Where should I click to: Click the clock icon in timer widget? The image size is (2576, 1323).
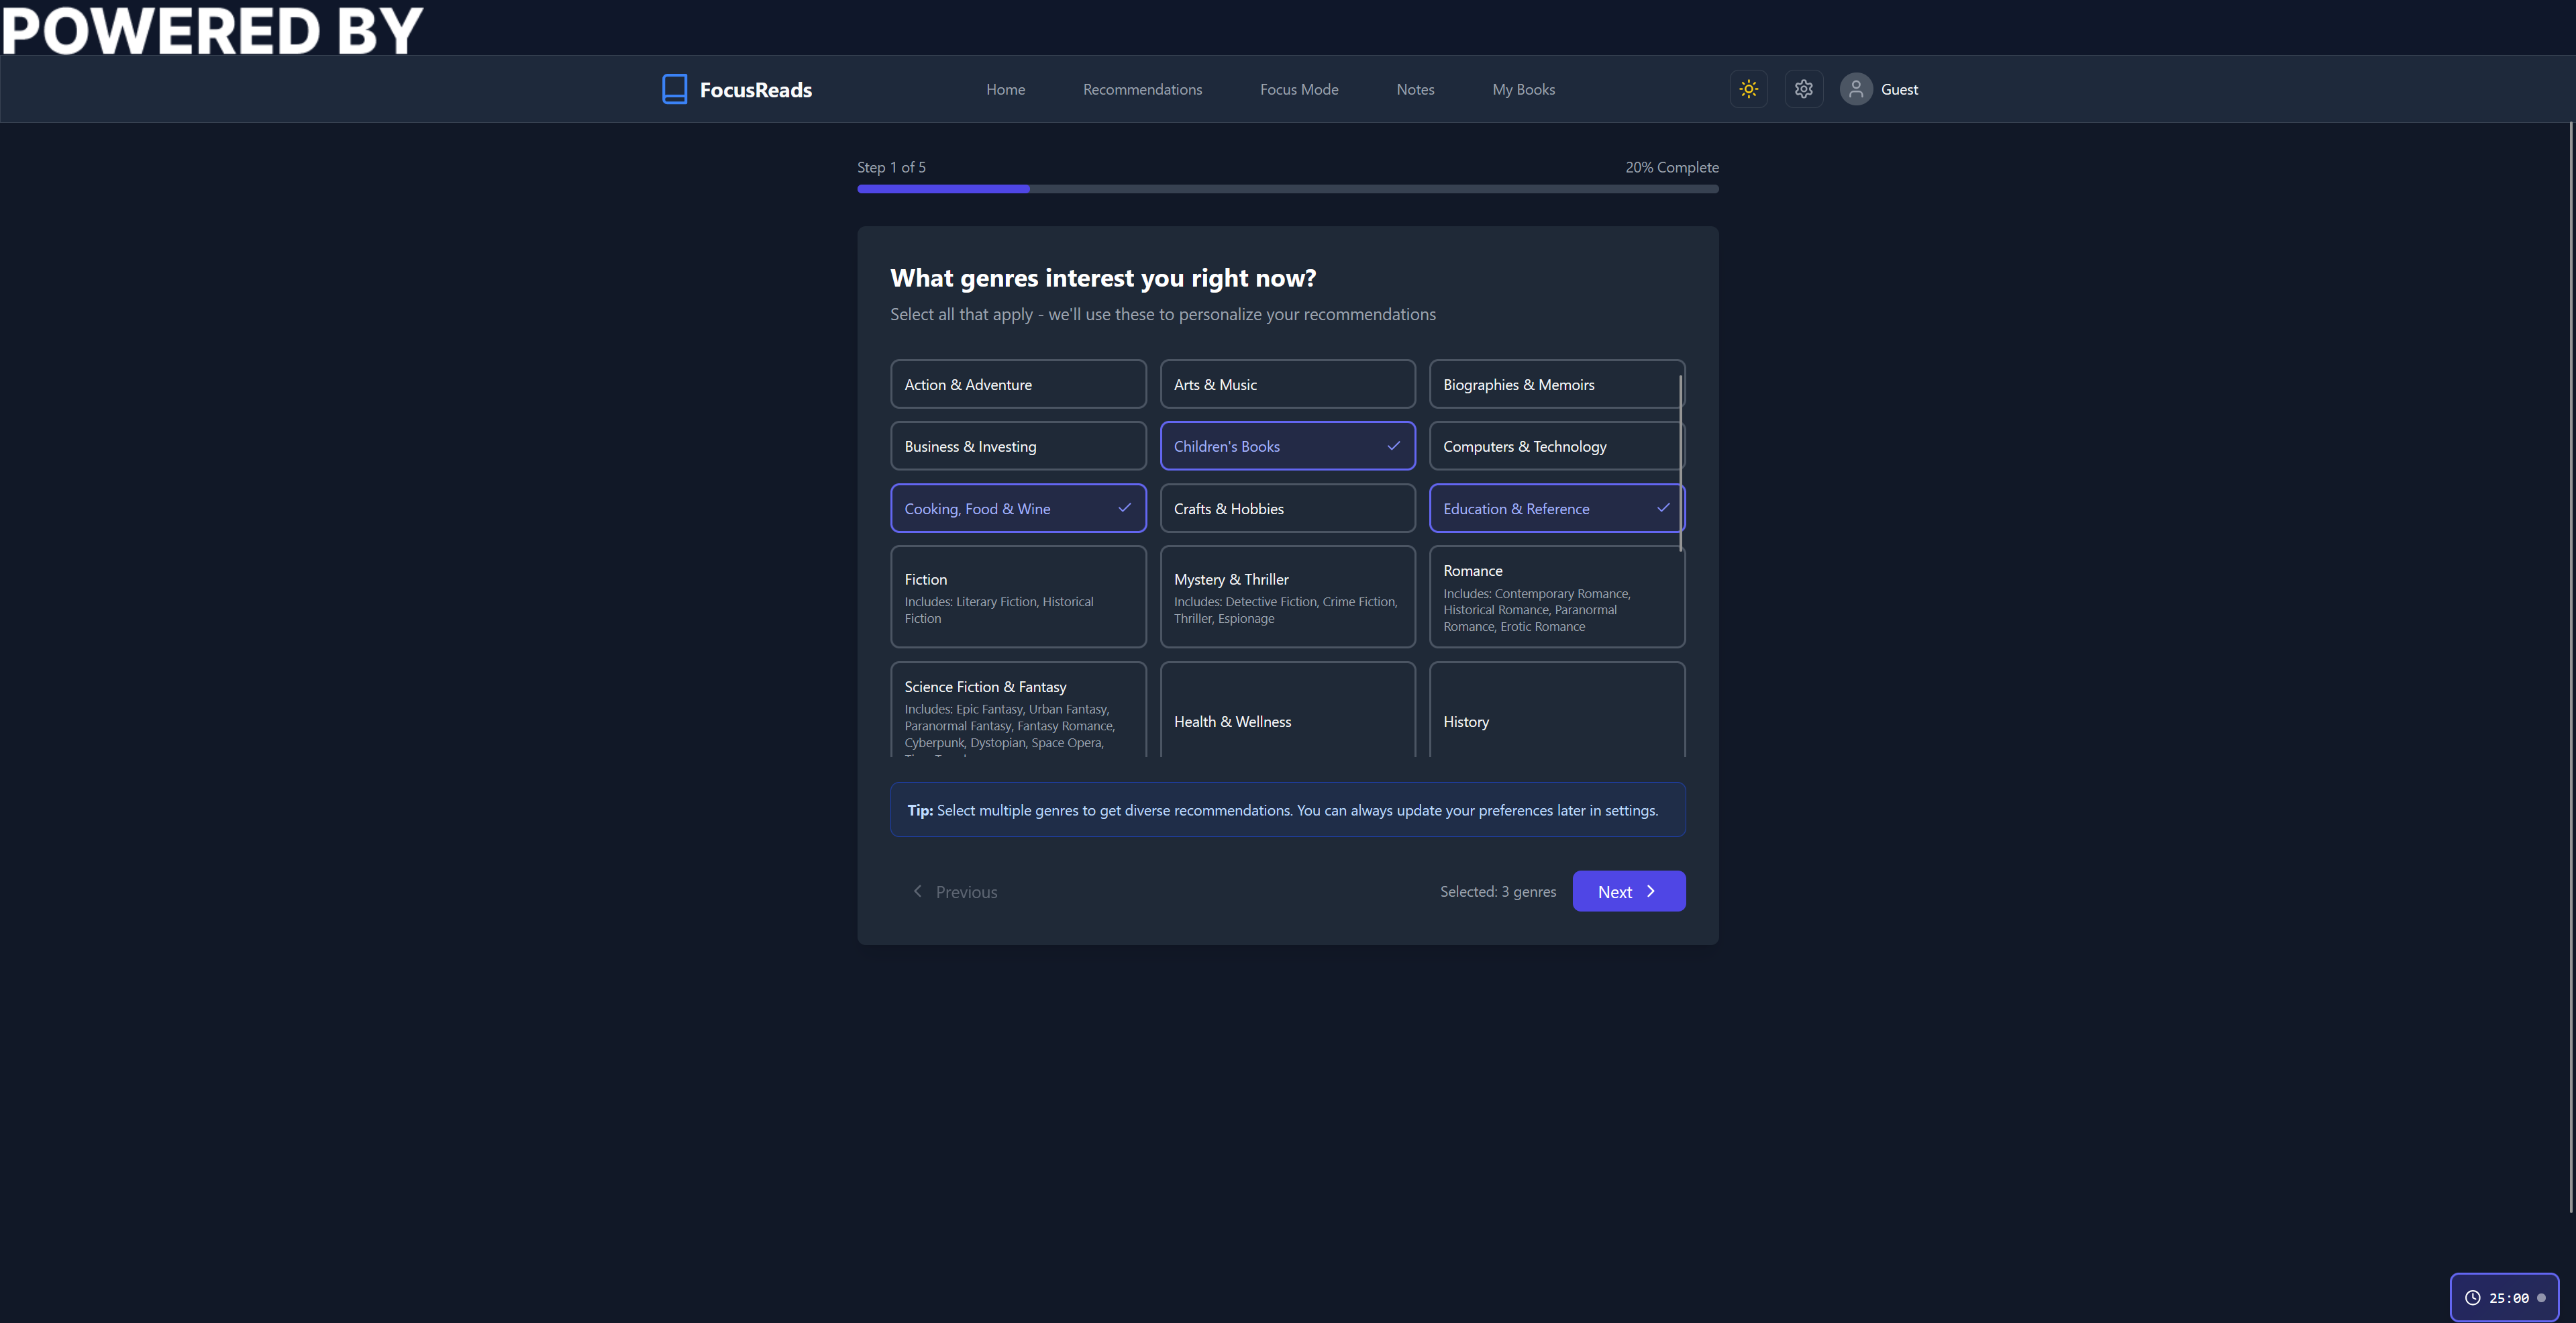coord(2472,1298)
